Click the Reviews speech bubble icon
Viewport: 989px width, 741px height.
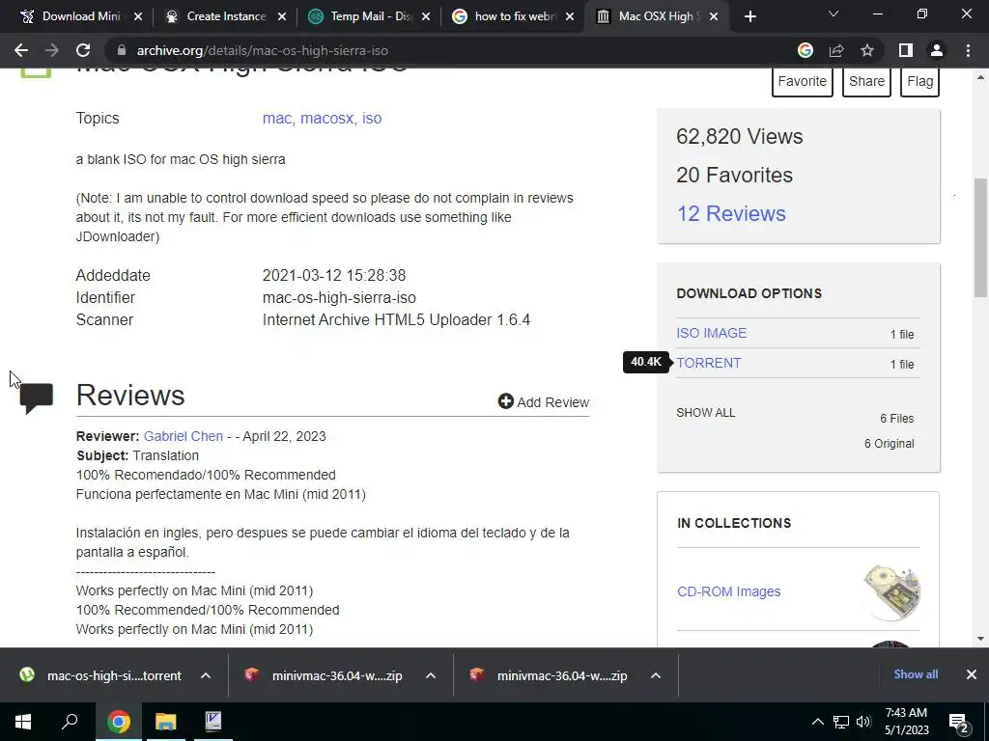pyautogui.click(x=36, y=398)
